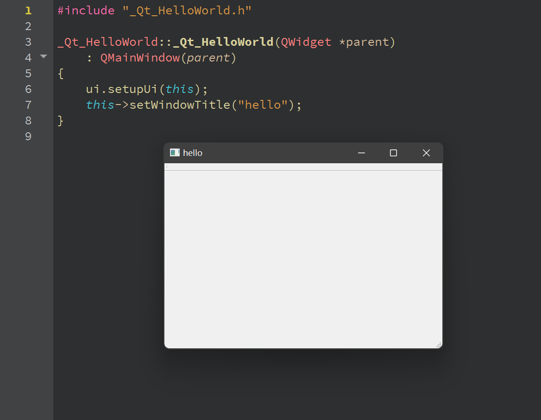Select the _Qt_HelloWorld.h include string
Screen dimensions: 541x420
point(187,10)
